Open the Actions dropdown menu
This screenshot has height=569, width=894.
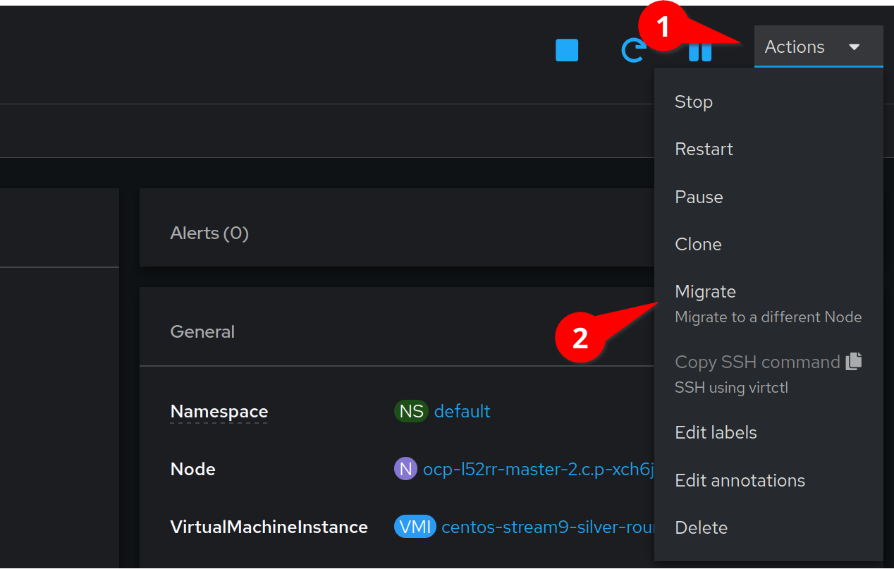click(794, 47)
